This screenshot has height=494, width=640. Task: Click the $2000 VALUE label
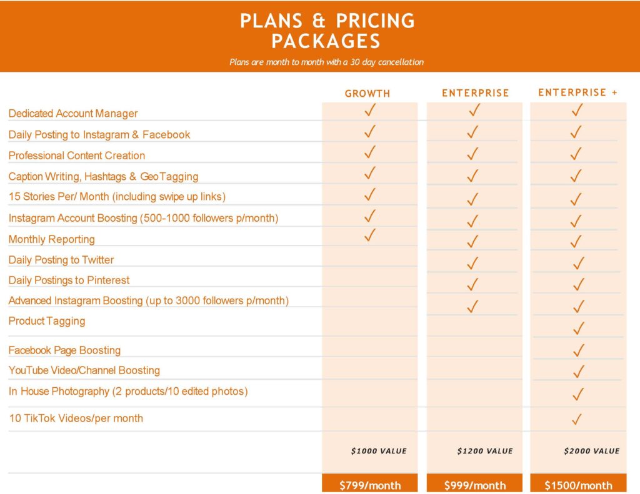click(591, 451)
